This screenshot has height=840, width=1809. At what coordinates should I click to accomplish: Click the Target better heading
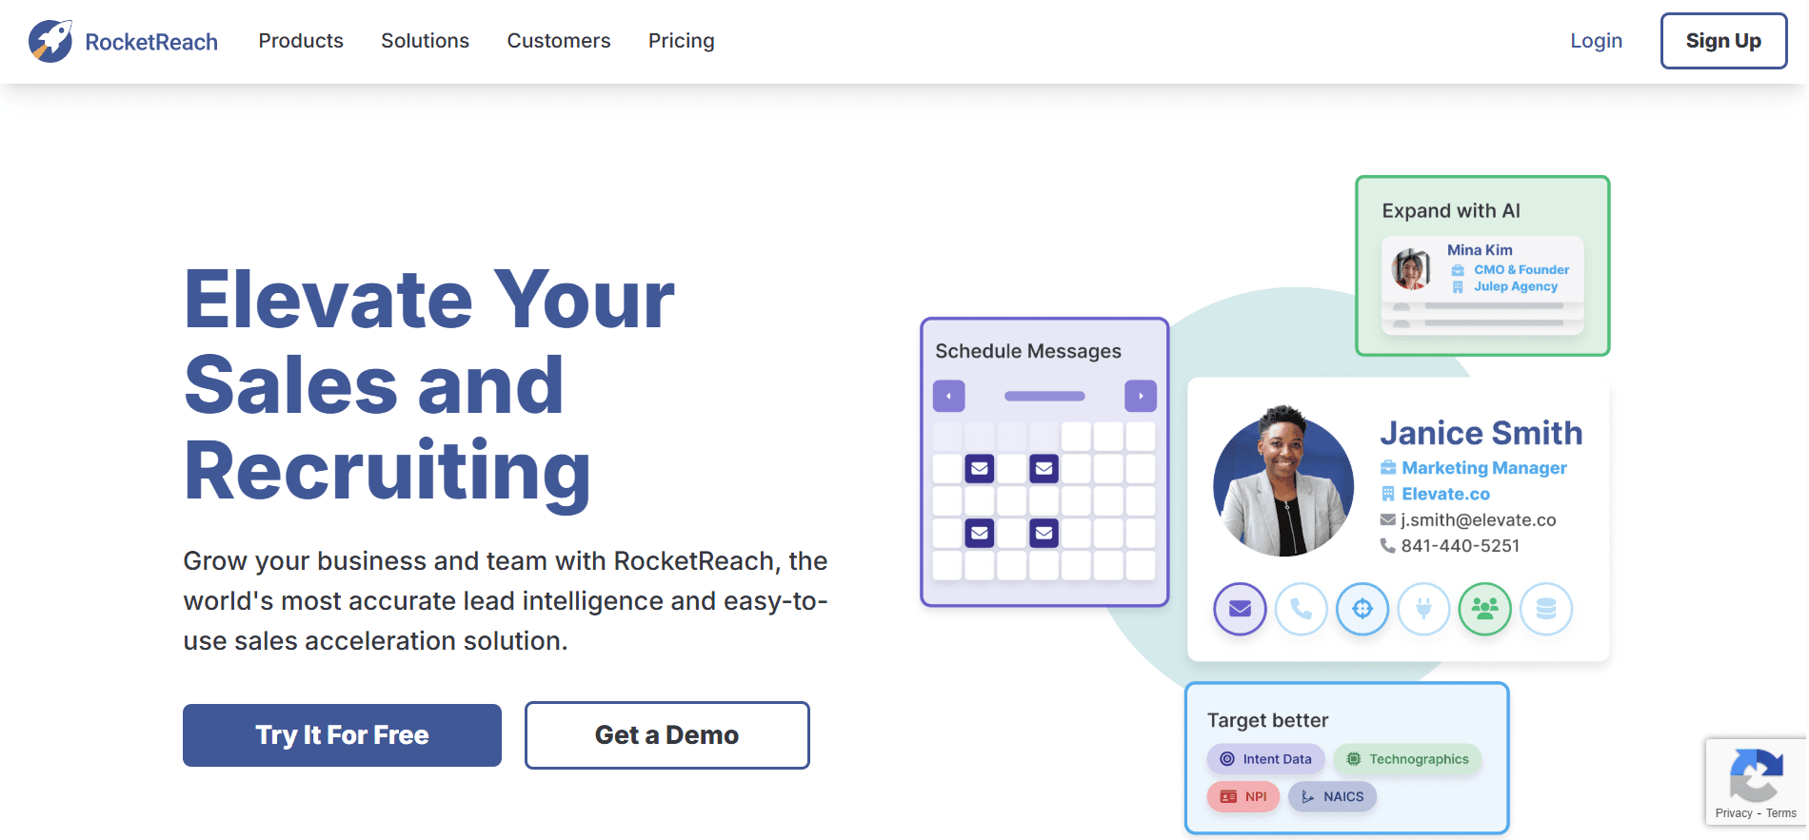(x=1267, y=720)
